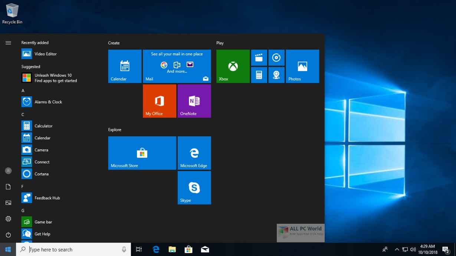Viewport: 456px width, 256px height.
Task: Click the My Office tile
Action: point(159,101)
